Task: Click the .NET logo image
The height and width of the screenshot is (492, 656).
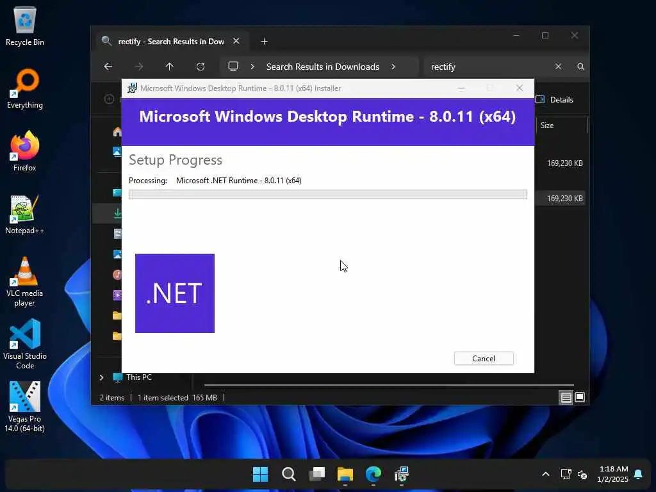Action: 175,293
